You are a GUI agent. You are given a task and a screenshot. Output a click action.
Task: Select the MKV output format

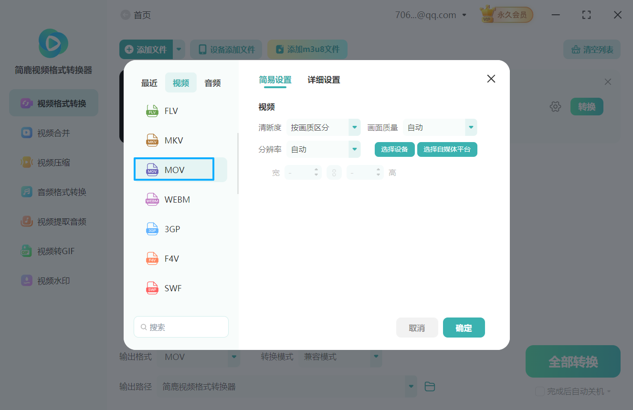tap(173, 140)
